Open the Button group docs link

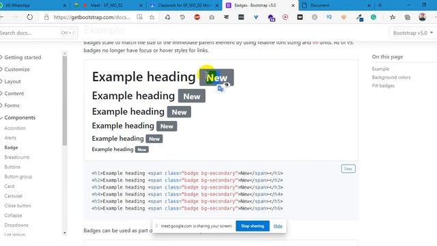coord(18,176)
